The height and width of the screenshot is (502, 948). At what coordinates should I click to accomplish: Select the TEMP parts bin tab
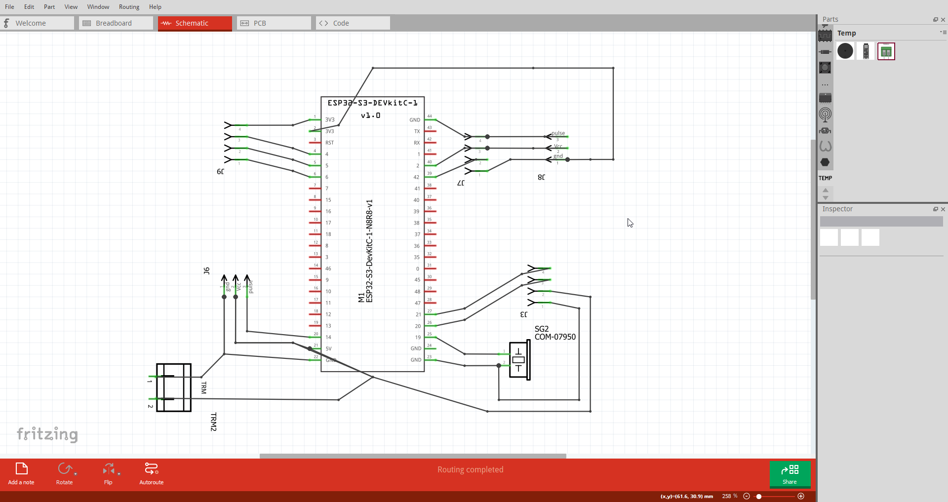pyautogui.click(x=825, y=178)
